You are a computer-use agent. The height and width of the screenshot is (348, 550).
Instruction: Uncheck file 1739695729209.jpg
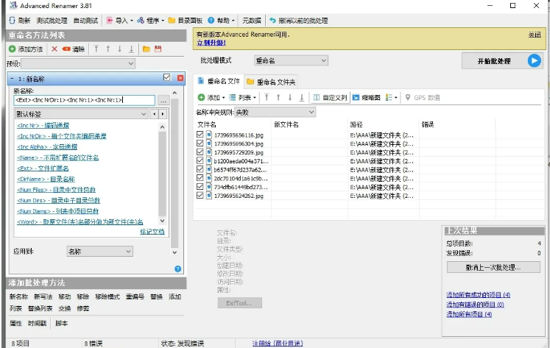(200, 152)
